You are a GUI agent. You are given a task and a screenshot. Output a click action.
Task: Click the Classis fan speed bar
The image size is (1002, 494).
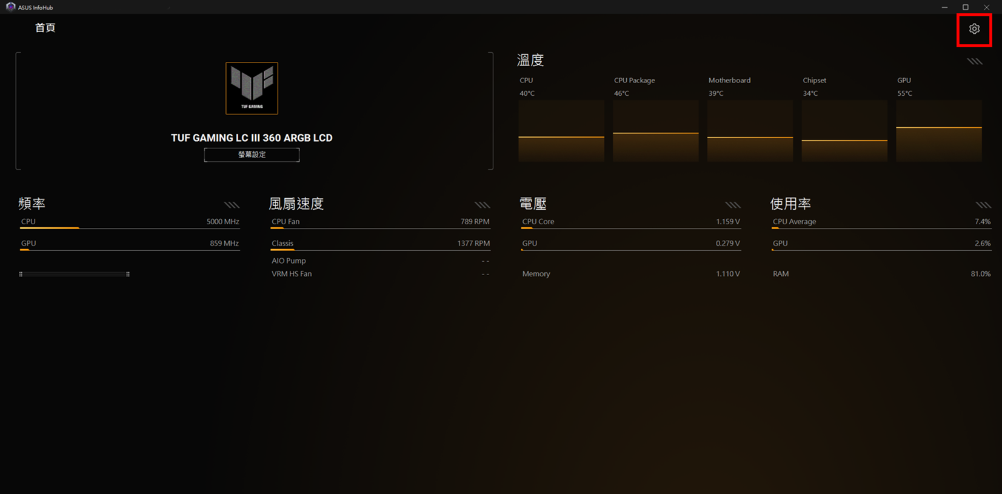[380, 250]
